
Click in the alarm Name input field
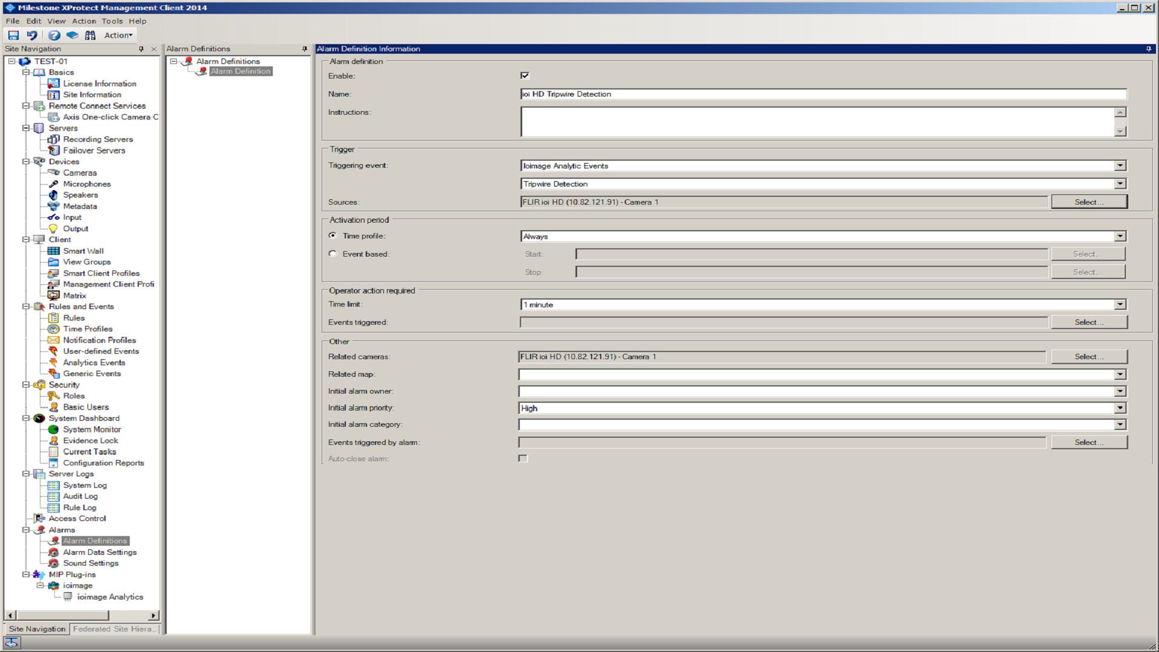click(x=823, y=94)
